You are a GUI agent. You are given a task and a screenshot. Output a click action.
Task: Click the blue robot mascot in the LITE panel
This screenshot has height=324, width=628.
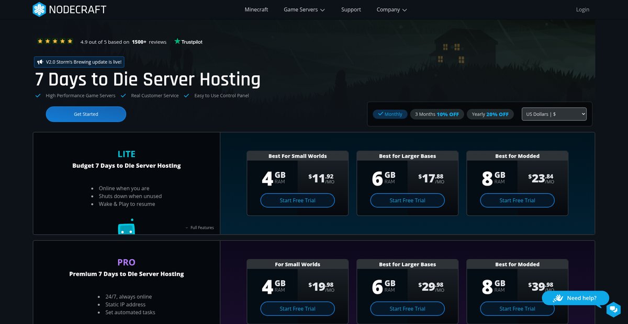126,227
